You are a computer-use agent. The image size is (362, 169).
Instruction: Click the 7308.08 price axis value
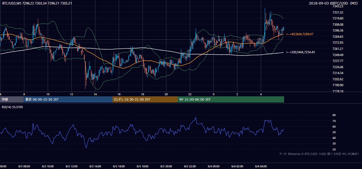(x=338, y=25)
